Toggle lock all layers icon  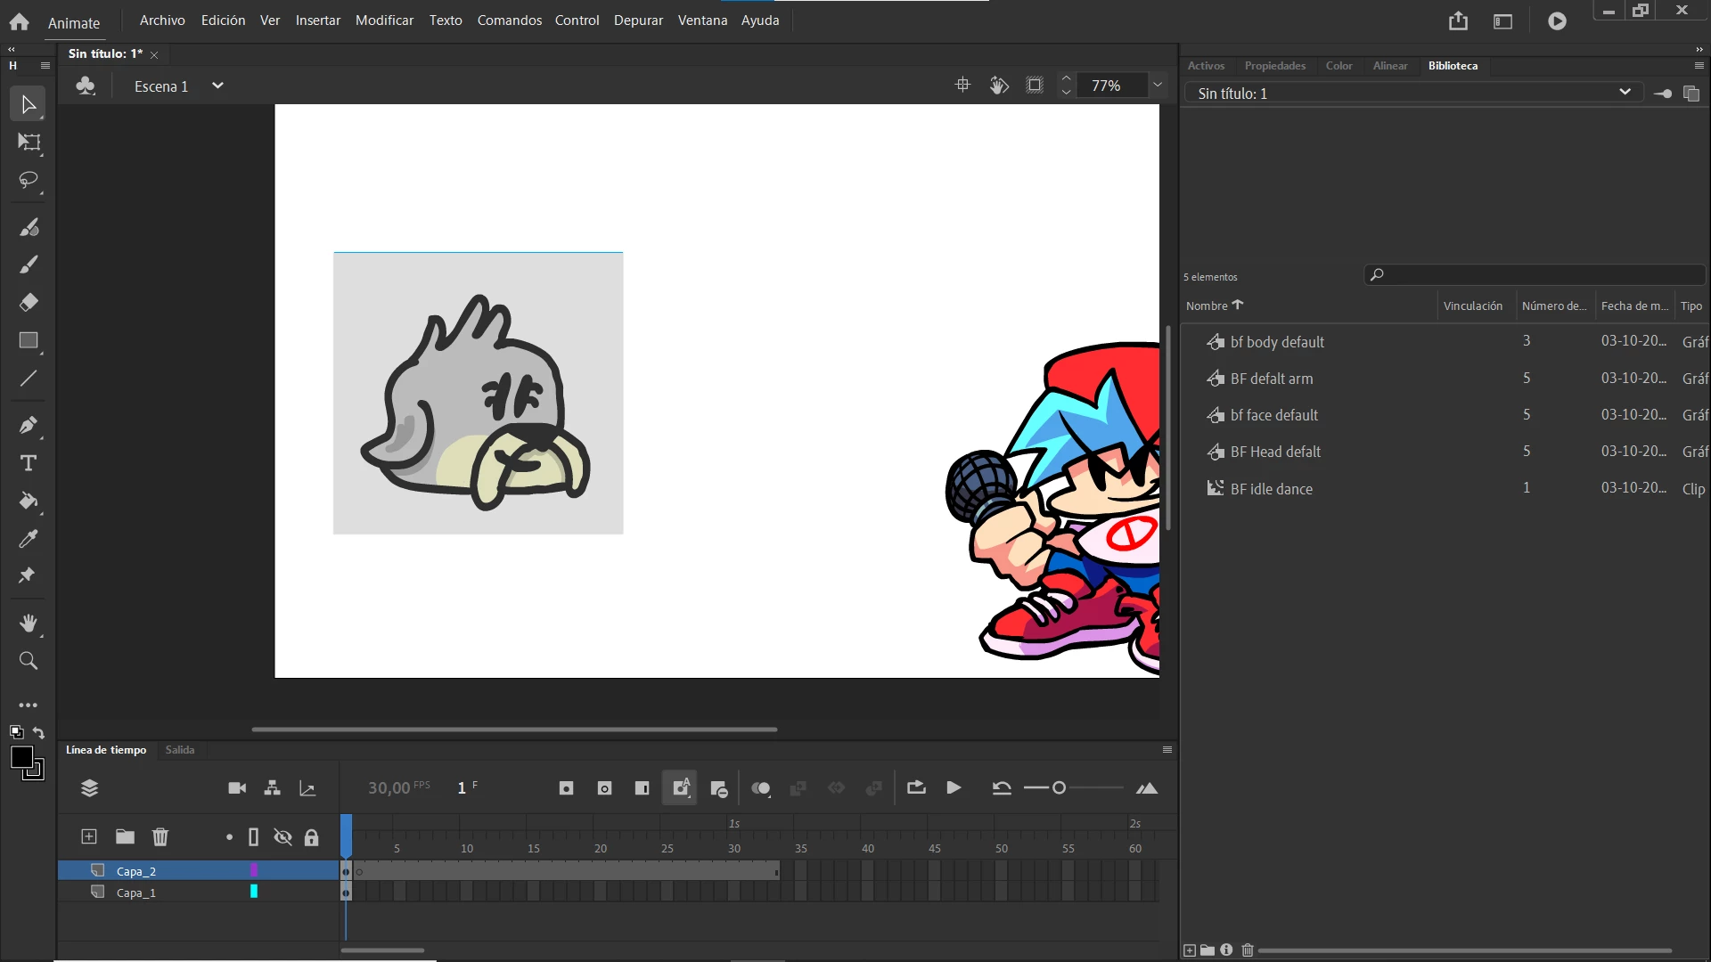click(311, 837)
